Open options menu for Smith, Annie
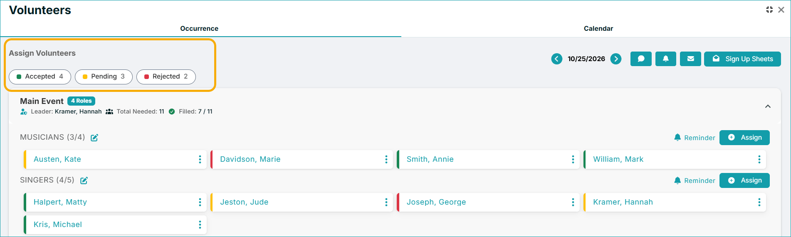 tap(573, 159)
